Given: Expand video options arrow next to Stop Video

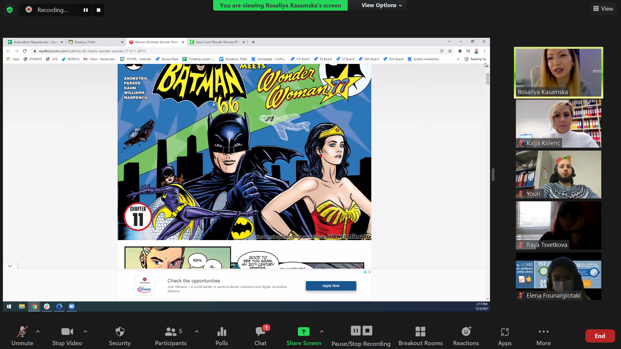Looking at the screenshot, I should tap(85, 331).
